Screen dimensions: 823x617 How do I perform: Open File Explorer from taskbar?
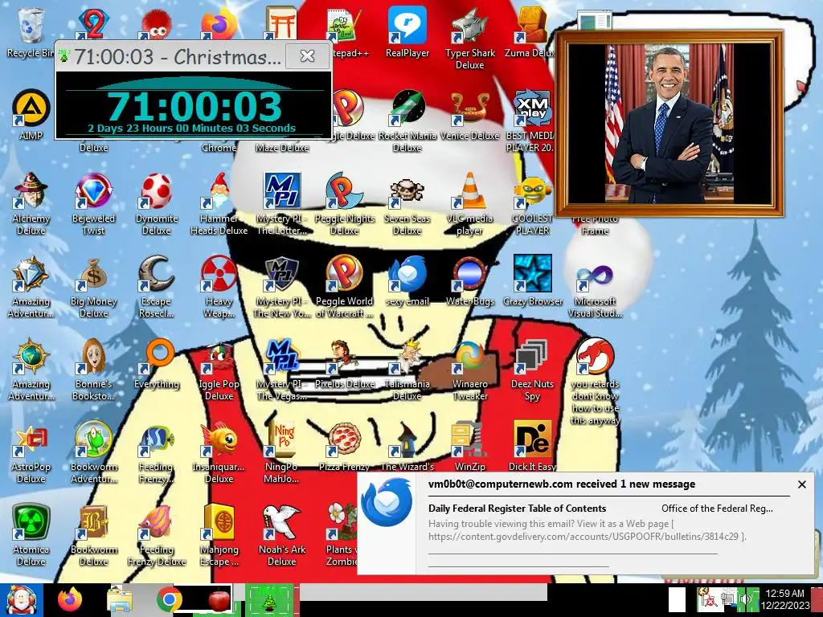(120, 600)
